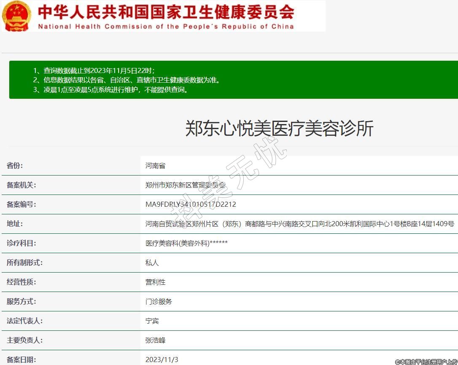Screen dimensions: 458x365
Task: Click the English National Health Commission subtitle
Action: pyautogui.click(x=166, y=27)
